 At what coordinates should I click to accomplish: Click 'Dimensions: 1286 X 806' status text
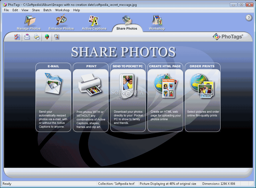(219, 184)
